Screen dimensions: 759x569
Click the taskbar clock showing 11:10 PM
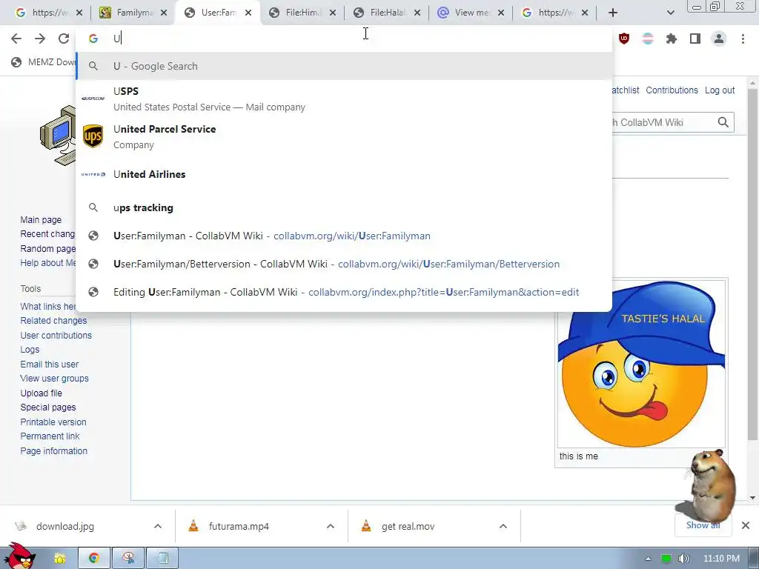(721, 559)
